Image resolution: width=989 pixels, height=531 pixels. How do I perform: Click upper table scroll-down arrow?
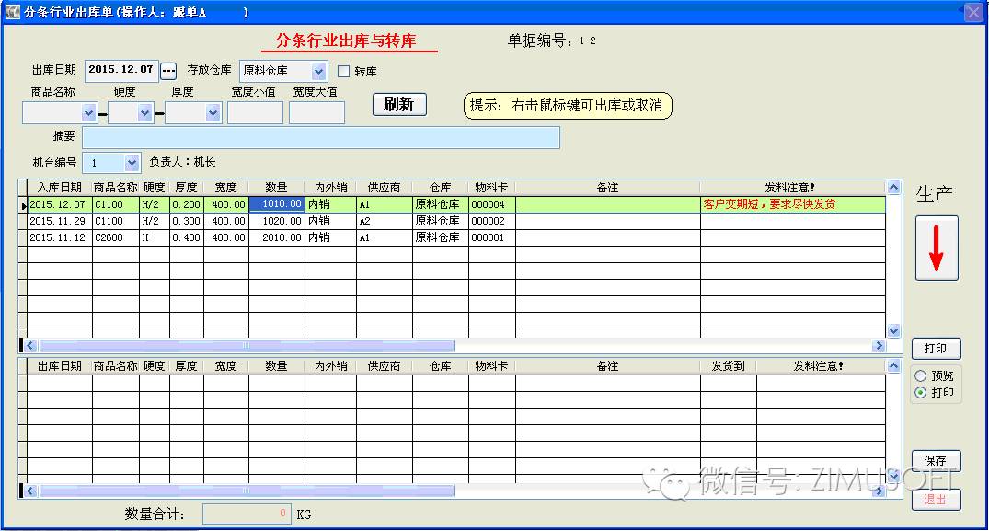coord(892,330)
